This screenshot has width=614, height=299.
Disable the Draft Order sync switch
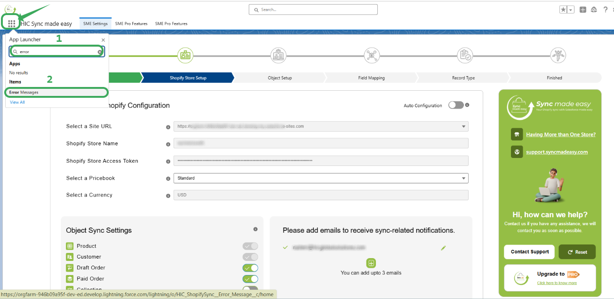(250, 268)
